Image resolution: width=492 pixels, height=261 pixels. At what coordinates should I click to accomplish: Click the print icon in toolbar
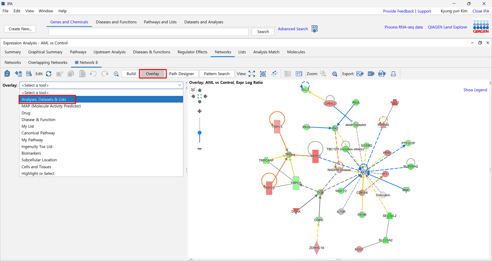pyautogui.click(x=393, y=74)
